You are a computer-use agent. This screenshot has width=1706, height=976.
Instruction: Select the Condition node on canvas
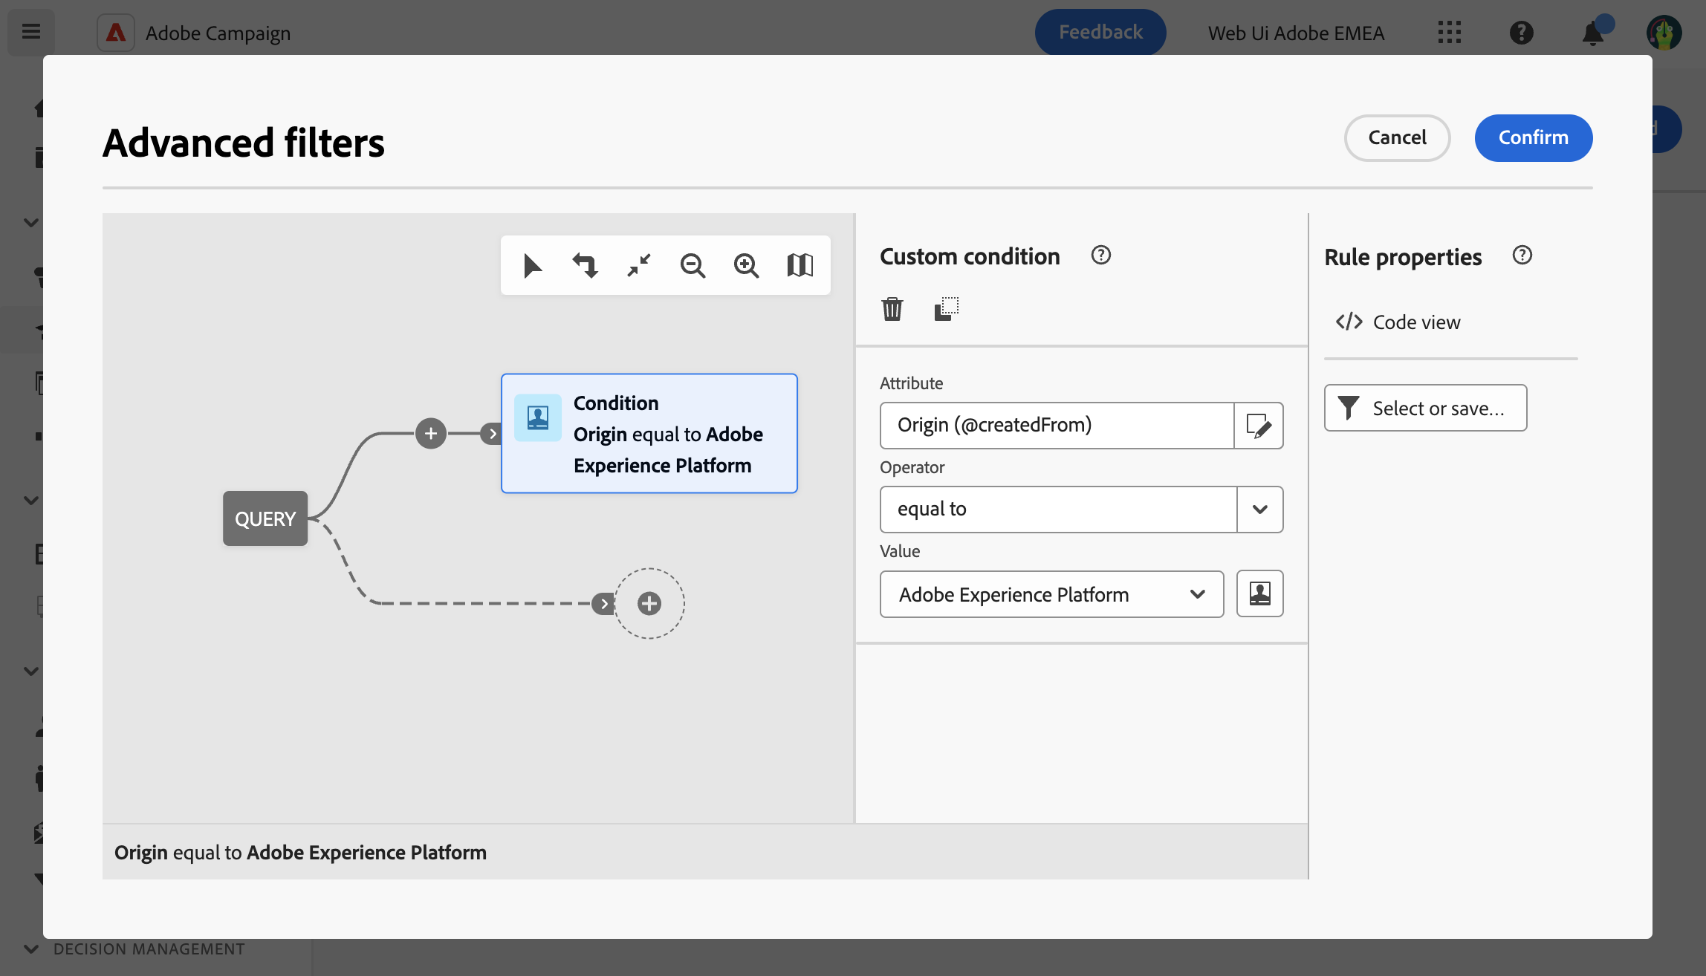coord(649,434)
